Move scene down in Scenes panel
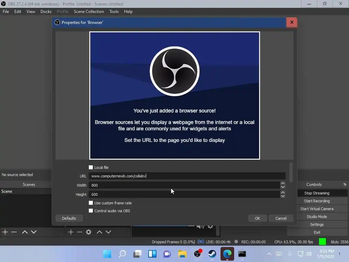This screenshot has width=349, height=262. point(34,232)
